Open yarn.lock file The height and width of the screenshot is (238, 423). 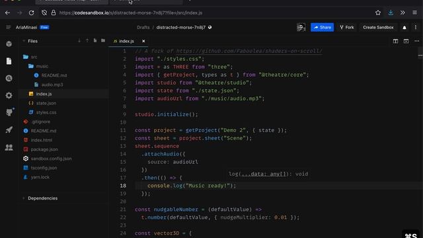click(x=40, y=177)
